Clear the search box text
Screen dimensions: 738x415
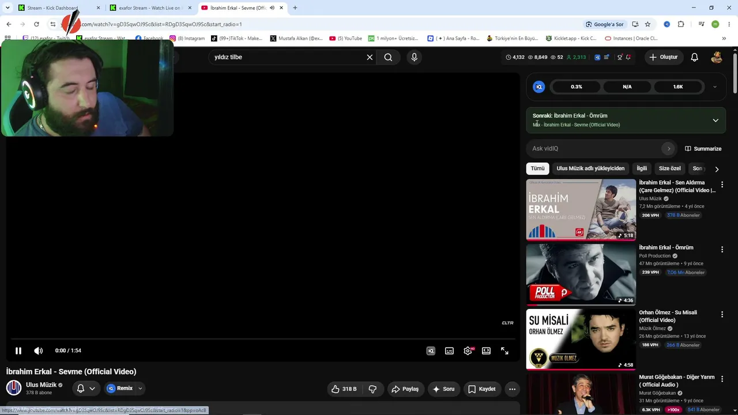[370, 57]
